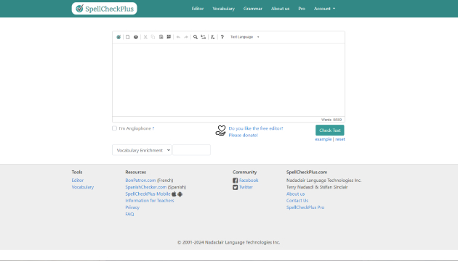Click the find and replace icon
458x261 pixels.
click(x=204, y=37)
